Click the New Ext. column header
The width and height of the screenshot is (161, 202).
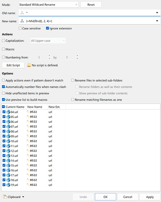coord(54,107)
